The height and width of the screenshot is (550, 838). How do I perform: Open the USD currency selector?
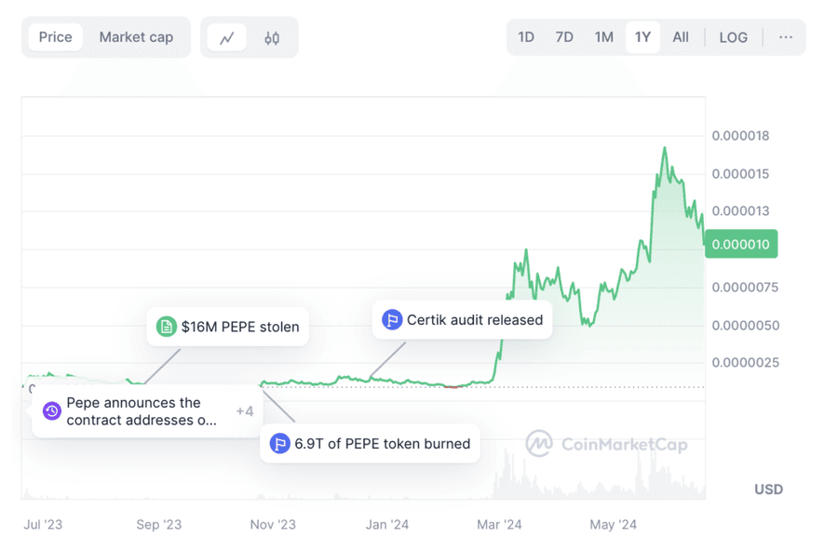[768, 489]
